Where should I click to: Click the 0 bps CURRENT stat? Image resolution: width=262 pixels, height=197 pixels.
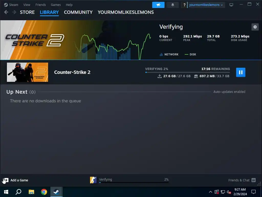(x=166, y=38)
